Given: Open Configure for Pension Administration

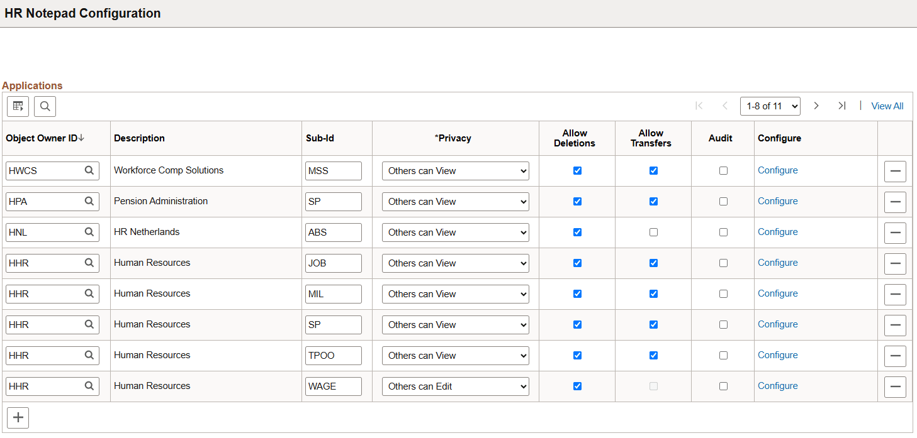Looking at the screenshot, I should (777, 200).
